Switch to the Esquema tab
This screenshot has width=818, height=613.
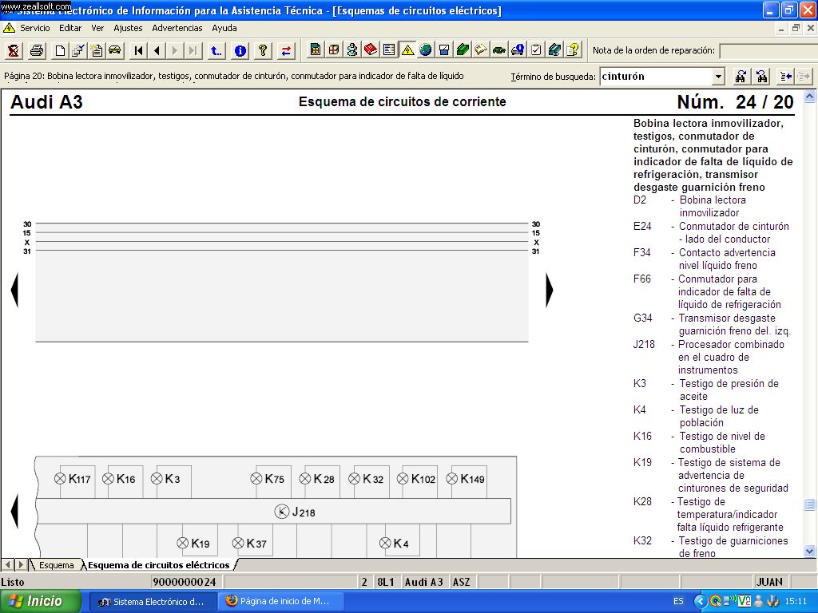pyautogui.click(x=57, y=565)
